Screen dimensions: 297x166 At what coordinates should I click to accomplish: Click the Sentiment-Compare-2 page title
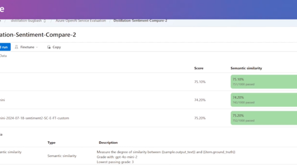pyautogui.click(x=38, y=35)
